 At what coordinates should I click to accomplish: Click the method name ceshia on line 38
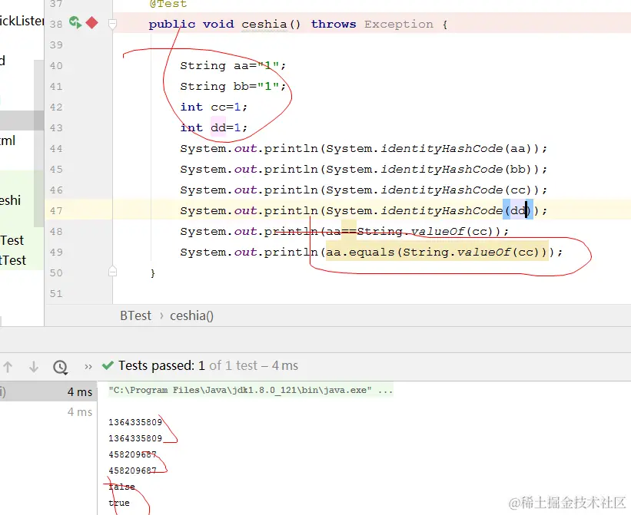tap(264, 24)
